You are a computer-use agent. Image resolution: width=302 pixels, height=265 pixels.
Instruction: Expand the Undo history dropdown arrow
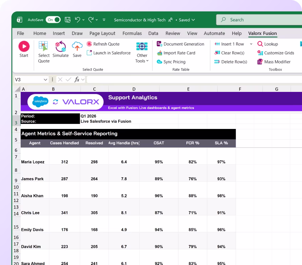[x=83, y=20]
